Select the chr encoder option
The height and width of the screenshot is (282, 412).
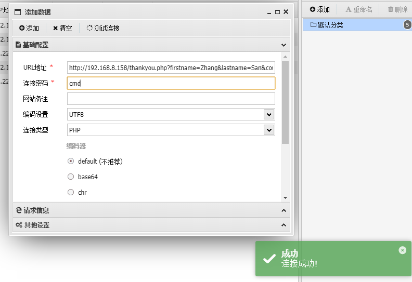71,192
